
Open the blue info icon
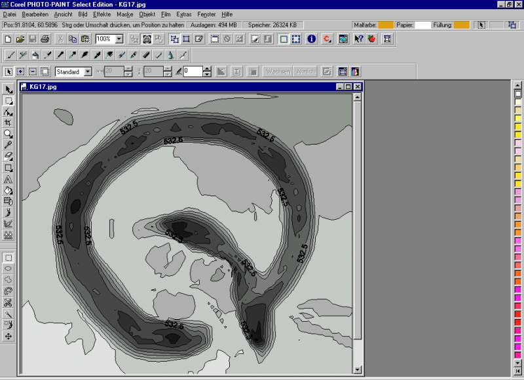tap(311, 39)
